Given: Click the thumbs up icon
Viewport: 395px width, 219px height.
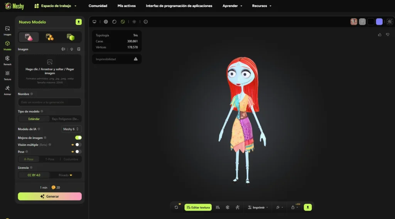Looking at the screenshot, I should click(380, 35).
